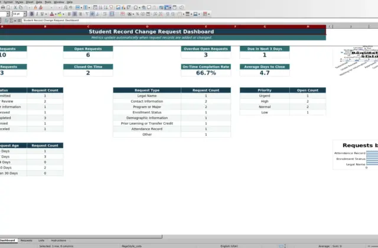Click the Merge and Center Cells icon

pos(112,14)
